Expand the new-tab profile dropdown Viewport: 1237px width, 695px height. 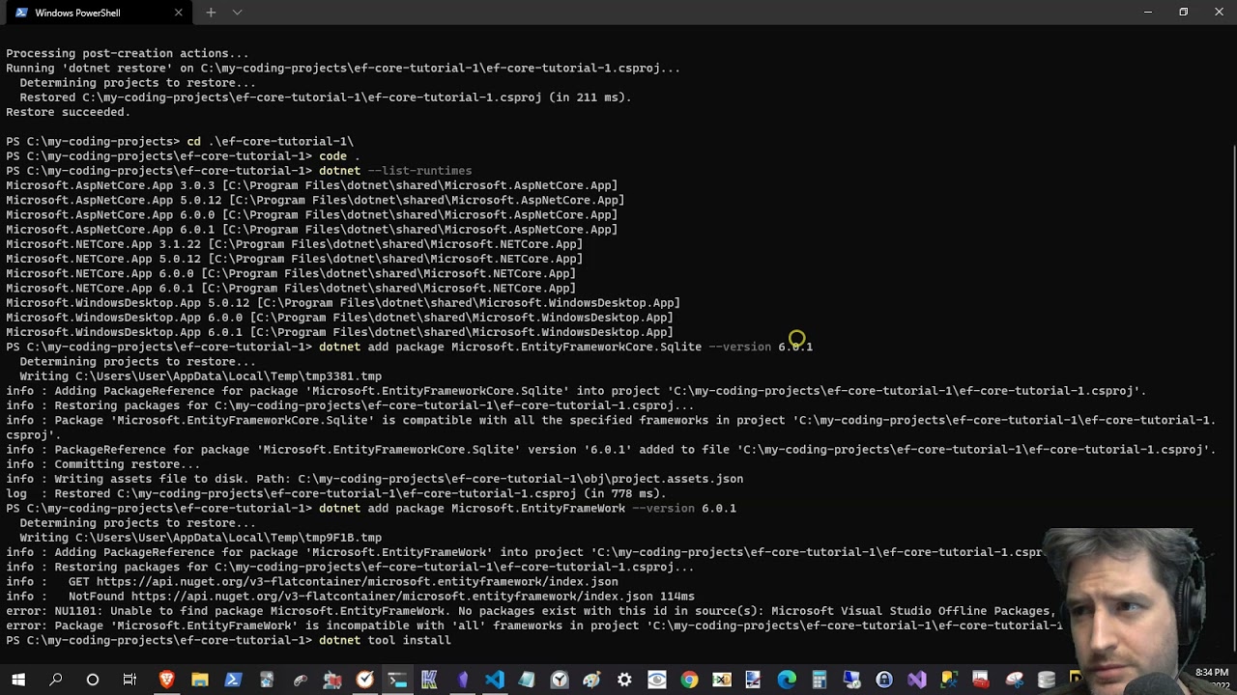237,13
